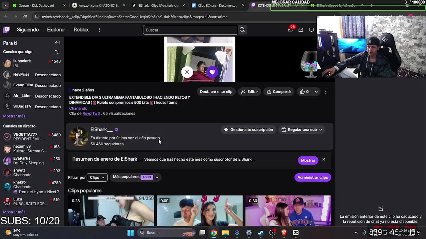Open the clip's three-dot options menu
Image resolution: width=426 pixels, height=239 pixels.
(x=326, y=92)
